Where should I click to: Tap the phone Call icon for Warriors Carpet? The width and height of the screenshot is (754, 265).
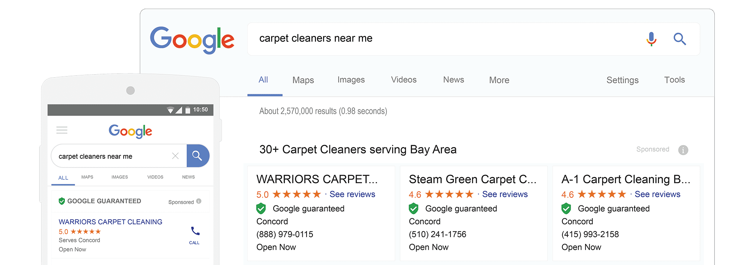[x=195, y=232]
